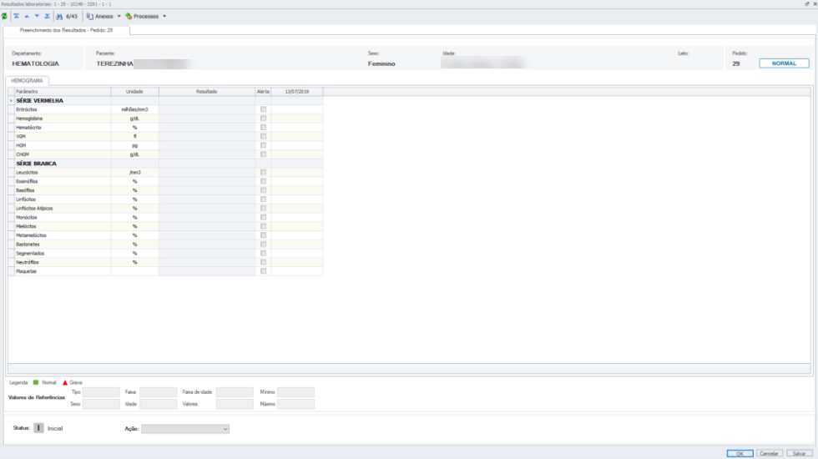Image resolution: width=818 pixels, height=459 pixels.
Task: Click Resultado cell for Hemoglobina
Action: pyautogui.click(x=207, y=119)
